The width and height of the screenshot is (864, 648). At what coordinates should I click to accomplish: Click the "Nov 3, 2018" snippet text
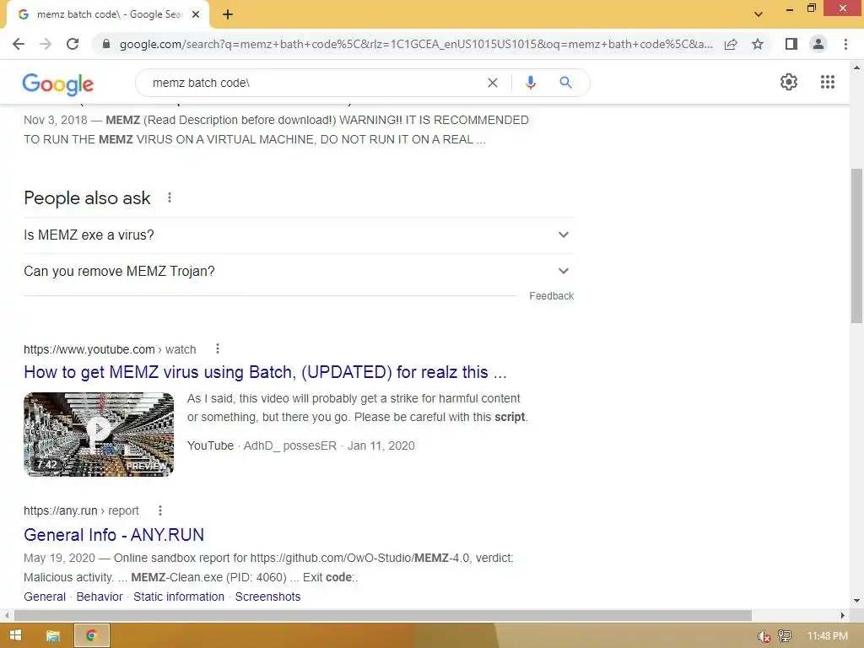point(56,120)
